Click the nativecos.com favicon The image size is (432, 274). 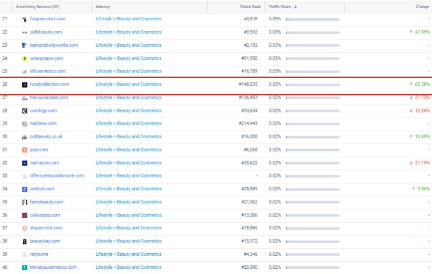24,163
